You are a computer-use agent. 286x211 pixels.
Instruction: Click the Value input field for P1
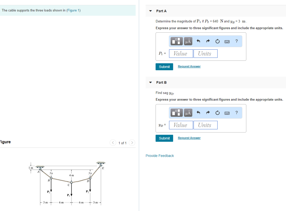(x=181, y=53)
